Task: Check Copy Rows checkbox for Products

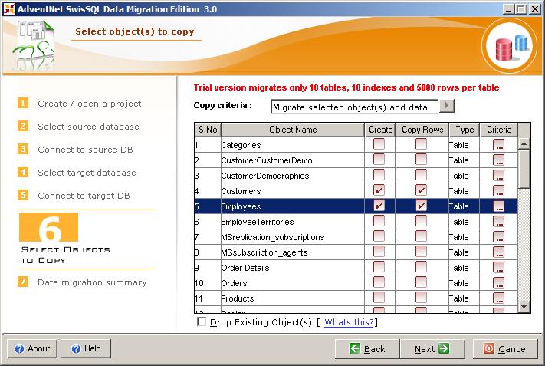Action: [x=421, y=298]
